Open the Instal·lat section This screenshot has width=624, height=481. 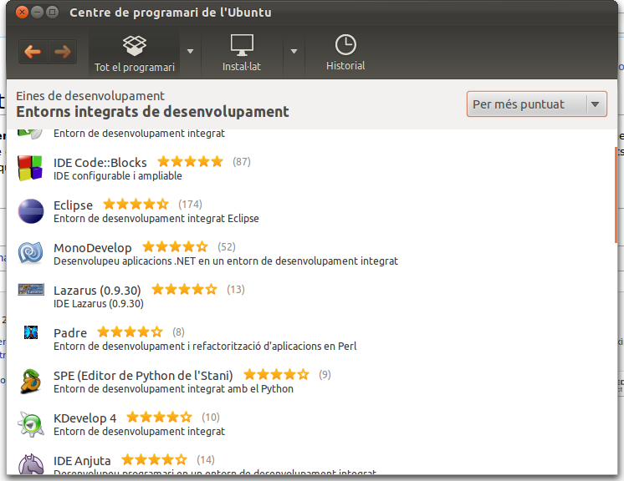[x=241, y=52]
